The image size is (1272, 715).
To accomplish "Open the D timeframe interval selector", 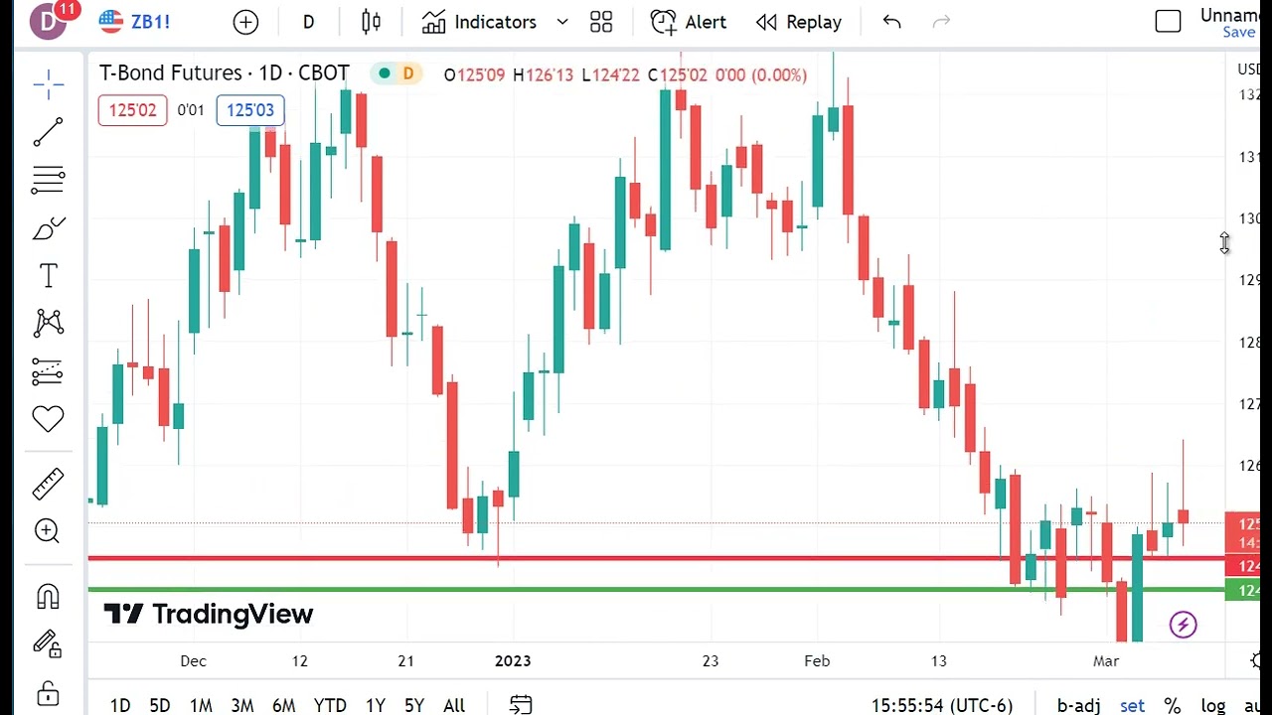I will [308, 21].
